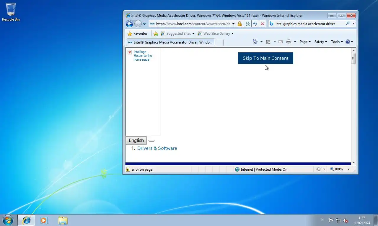Click the vertical scrollbar up arrow
The width and height of the screenshot is (378, 226).
[x=353, y=50]
